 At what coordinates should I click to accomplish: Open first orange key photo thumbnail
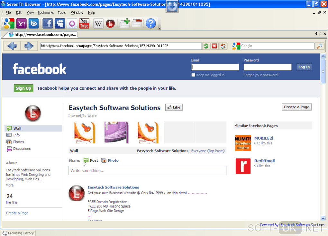pos(85,132)
